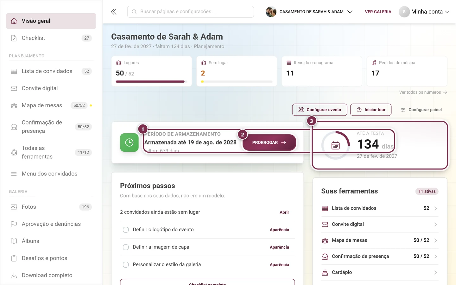Expand Confirmação de presença chevron in Suas ferramentas
This screenshot has height=285, width=456.
[436, 256]
